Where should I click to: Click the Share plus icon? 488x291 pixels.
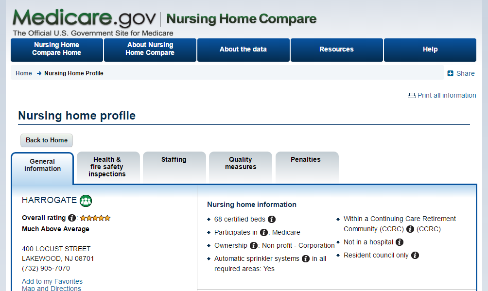[x=451, y=73]
